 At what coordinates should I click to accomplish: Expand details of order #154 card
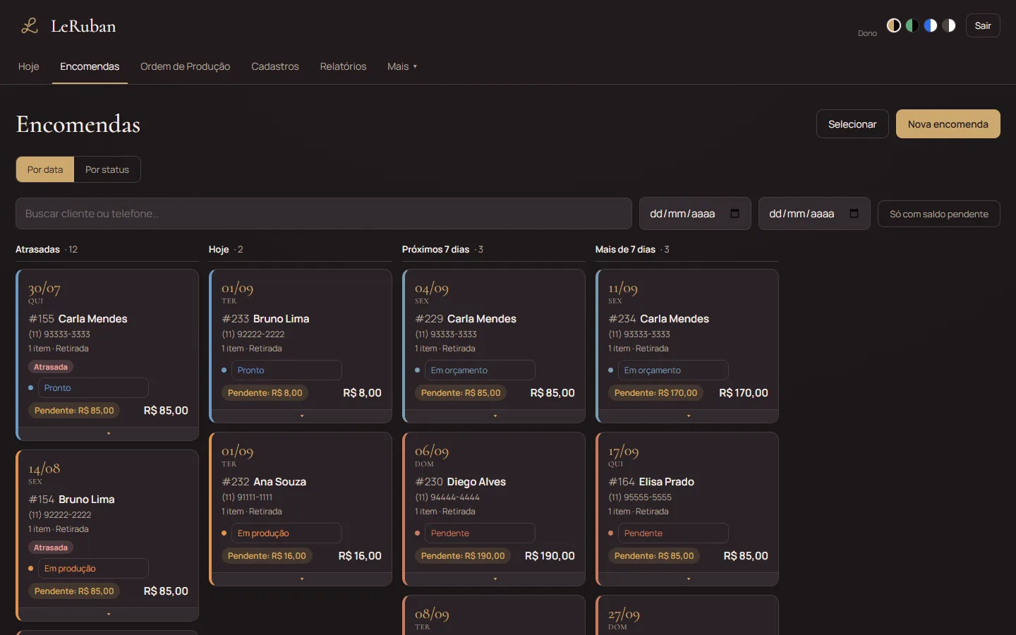click(x=109, y=614)
